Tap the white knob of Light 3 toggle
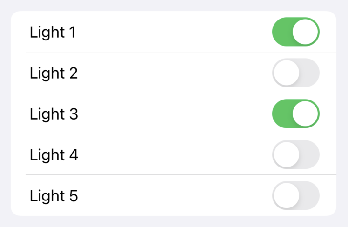Image resolution: width=348 pixels, height=227 pixels. [x=306, y=113]
